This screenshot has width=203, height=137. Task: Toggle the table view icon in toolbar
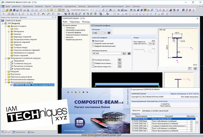[63, 10]
